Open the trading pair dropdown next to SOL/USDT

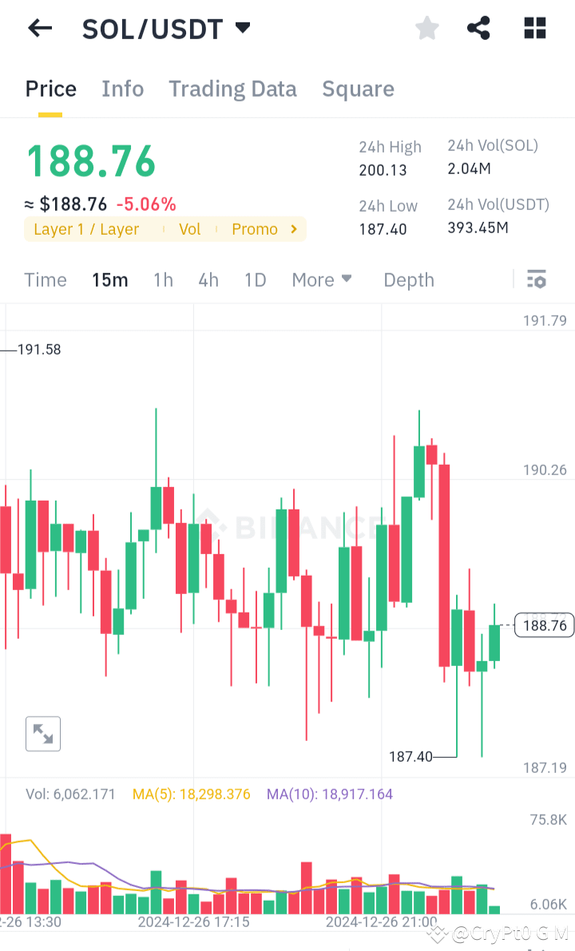[x=242, y=26]
